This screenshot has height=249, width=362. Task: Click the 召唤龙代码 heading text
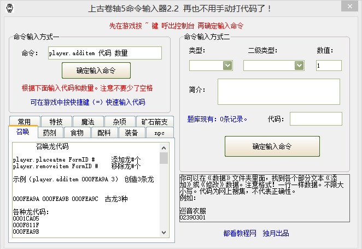(x=52, y=146)
